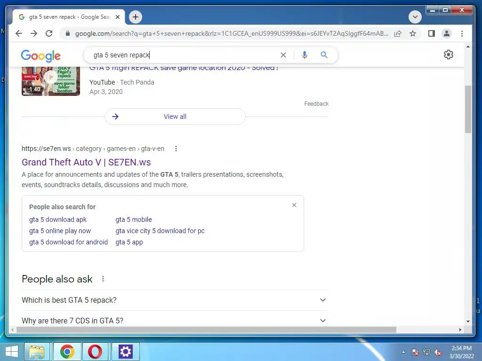Go back to the previous page

(19, 33)
